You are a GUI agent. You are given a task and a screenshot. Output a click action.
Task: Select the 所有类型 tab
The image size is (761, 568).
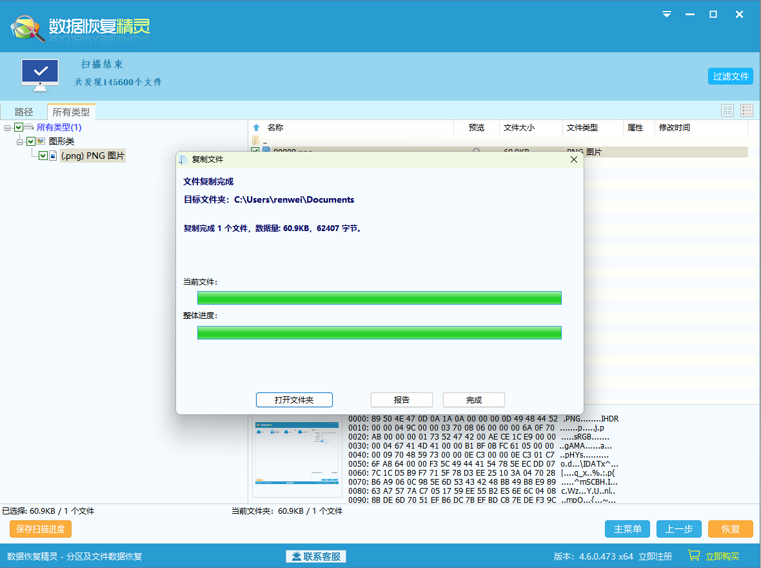point(71,112)
